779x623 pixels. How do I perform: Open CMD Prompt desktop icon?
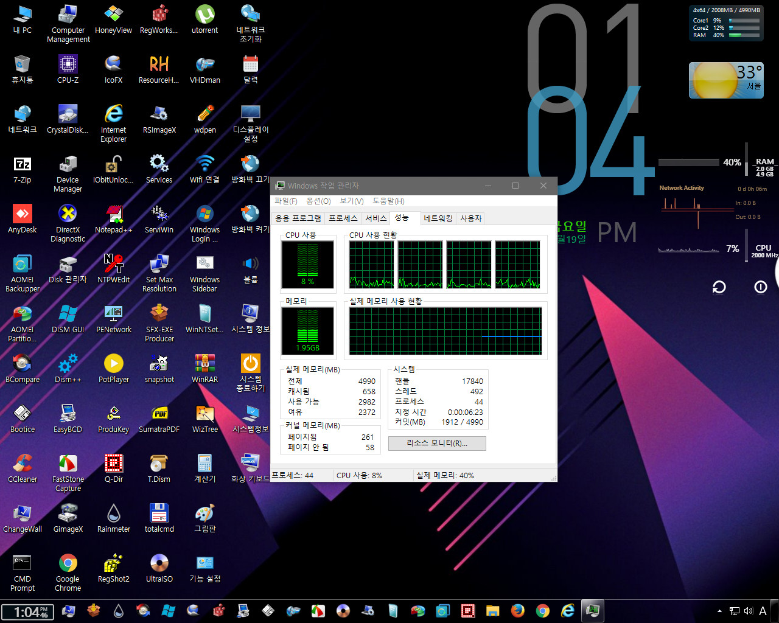click(23, 573)
